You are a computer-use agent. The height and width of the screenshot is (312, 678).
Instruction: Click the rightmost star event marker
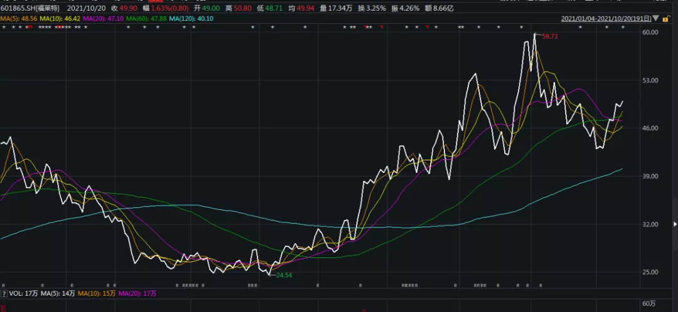pyautogui.click(x=622, y=28)
